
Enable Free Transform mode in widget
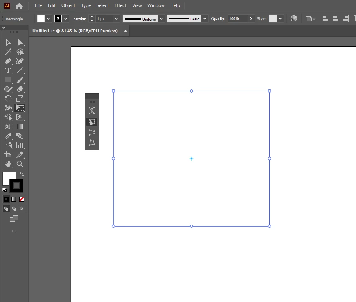pos(92,122)
